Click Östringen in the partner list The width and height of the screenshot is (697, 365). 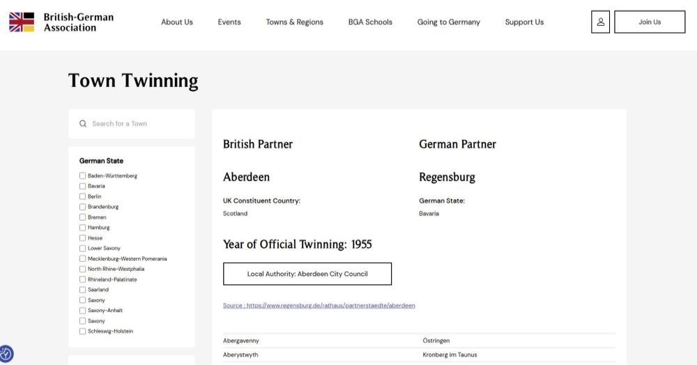(436, 341)
